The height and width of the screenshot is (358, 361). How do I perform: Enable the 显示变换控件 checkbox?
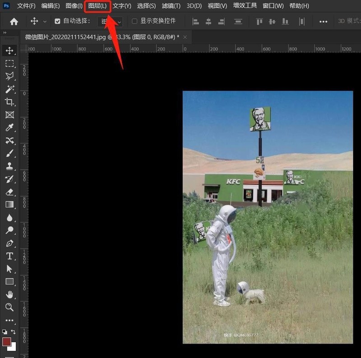pyautogui.click(x=134, y=21)
